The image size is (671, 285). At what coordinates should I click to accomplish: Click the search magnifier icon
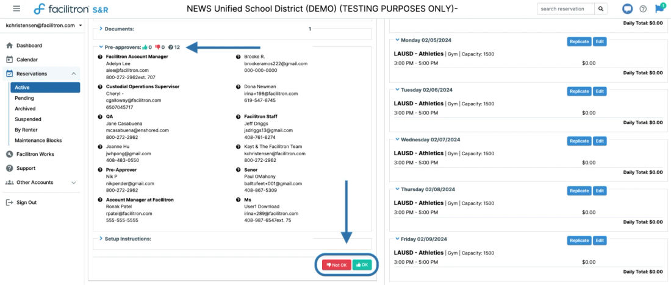click(x=601, y=9)
